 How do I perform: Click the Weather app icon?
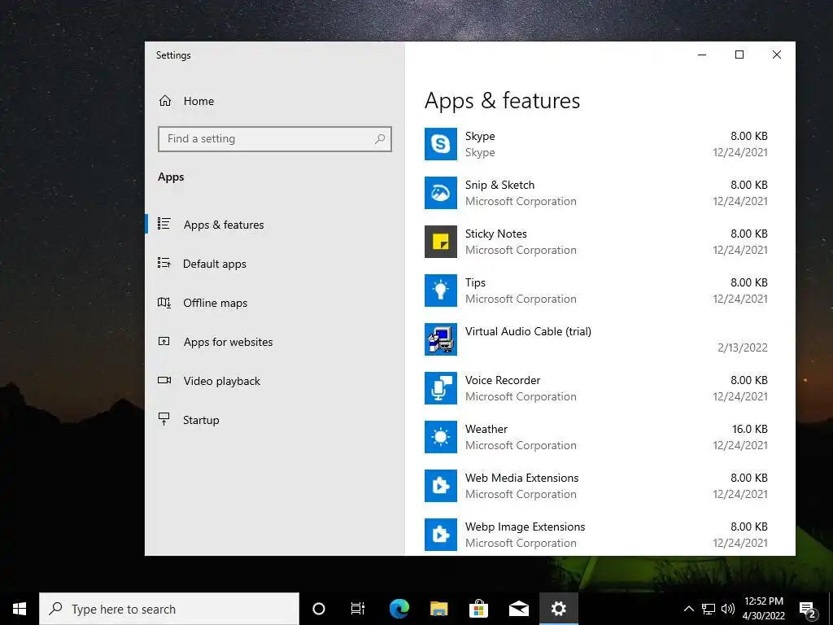[x=440, y=437]
